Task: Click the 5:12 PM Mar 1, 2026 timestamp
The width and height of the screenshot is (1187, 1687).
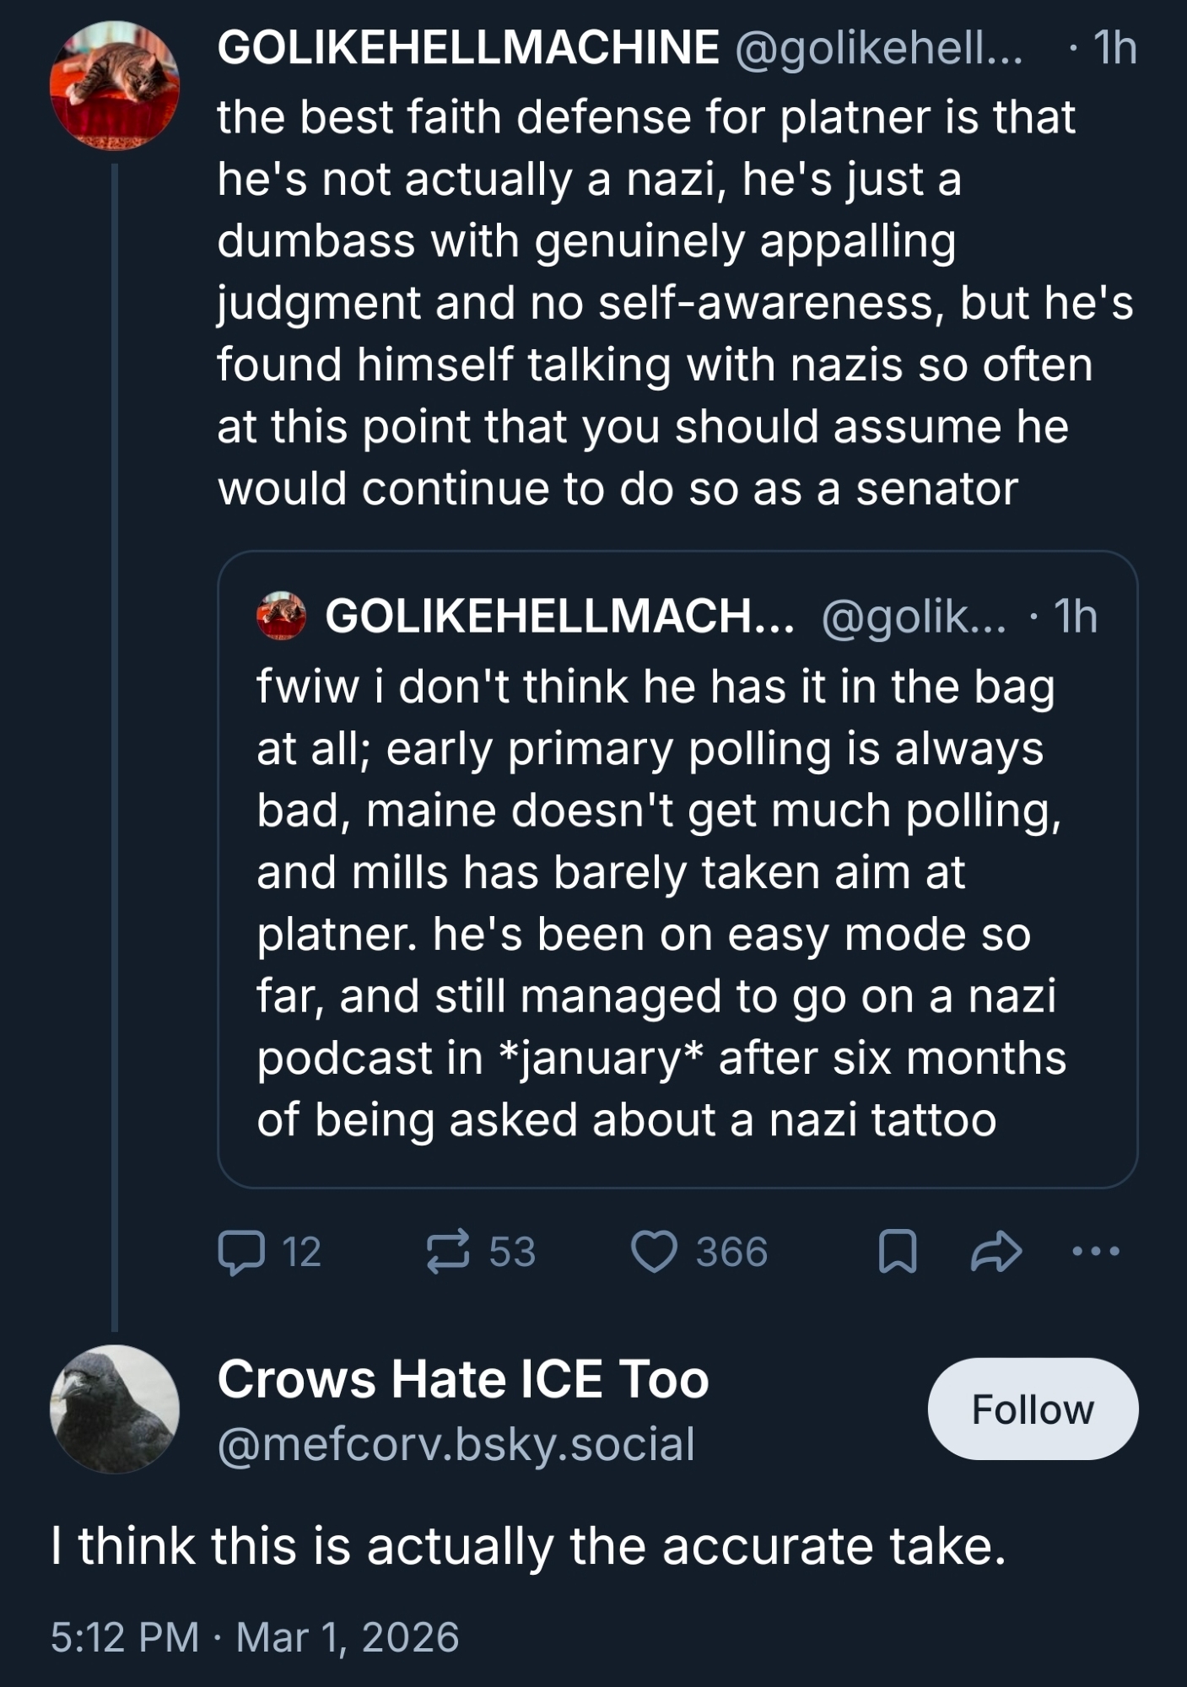Action: [x=255, y=1637]
